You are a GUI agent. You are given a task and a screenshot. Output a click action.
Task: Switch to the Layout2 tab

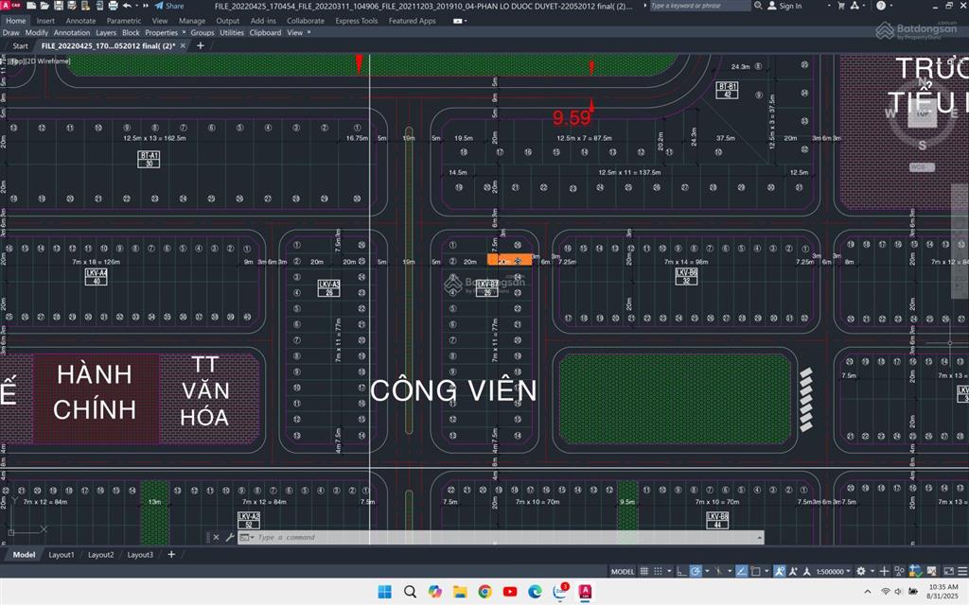(x=100, y=554)
